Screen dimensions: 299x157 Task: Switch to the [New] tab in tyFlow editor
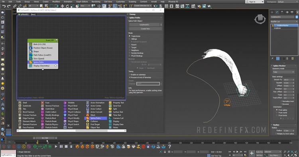pos(33,14)
